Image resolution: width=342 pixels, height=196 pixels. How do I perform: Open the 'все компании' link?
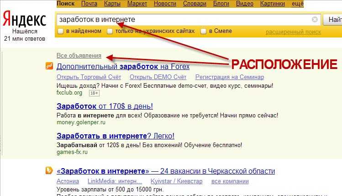[x=230, y=181]
